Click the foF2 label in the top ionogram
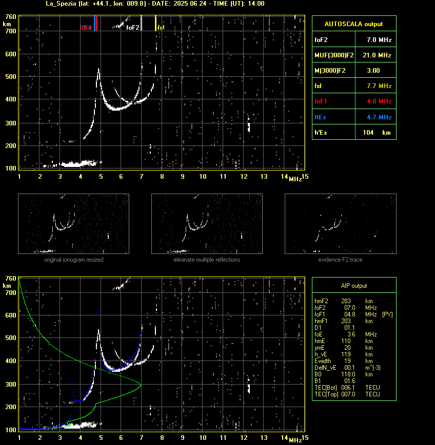Viewport: 435px width, 445px height. pyautogui.click(x=133, y=28)
